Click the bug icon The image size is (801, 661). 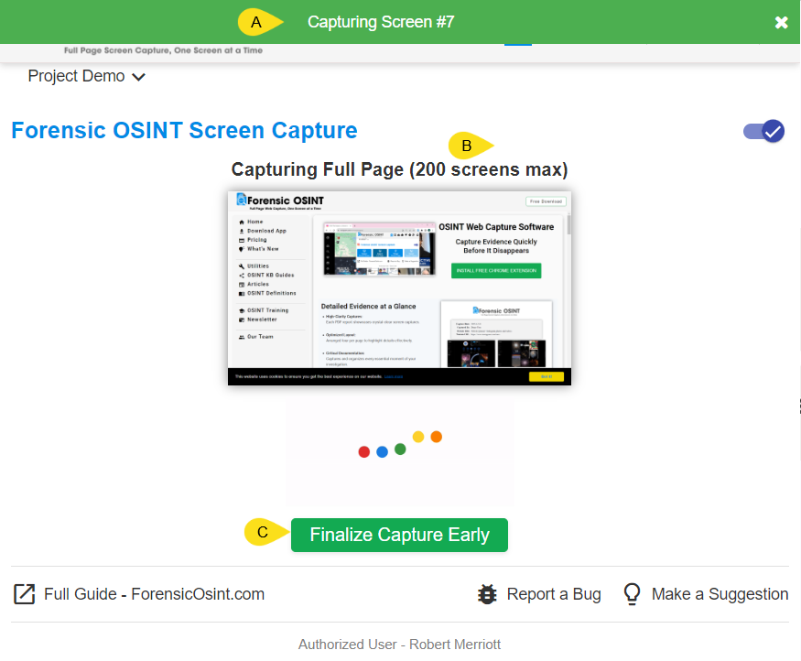(x=487, y=594)
